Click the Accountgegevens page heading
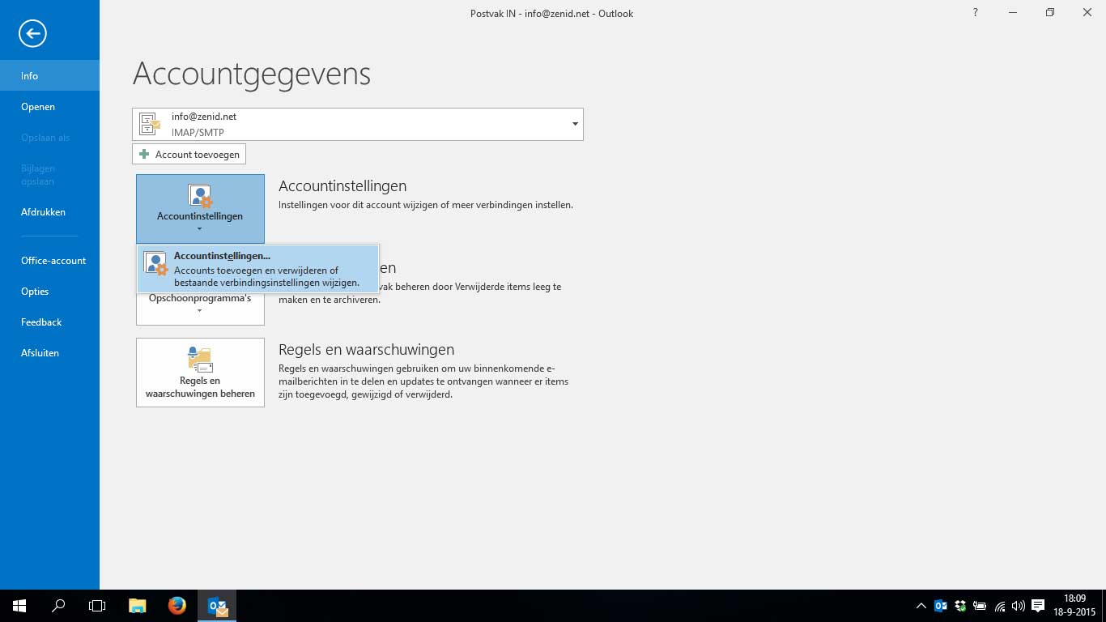 coord(252,74)
